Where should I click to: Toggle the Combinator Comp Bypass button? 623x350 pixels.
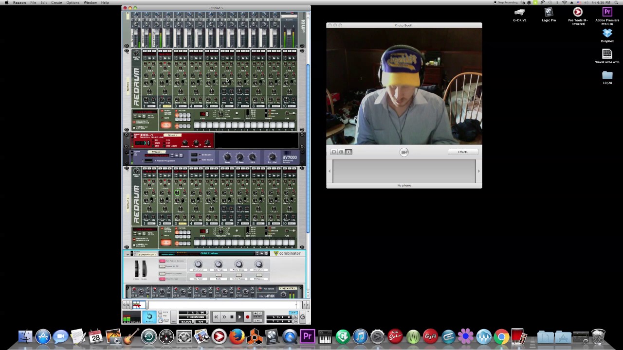click(x=239, y=275)
